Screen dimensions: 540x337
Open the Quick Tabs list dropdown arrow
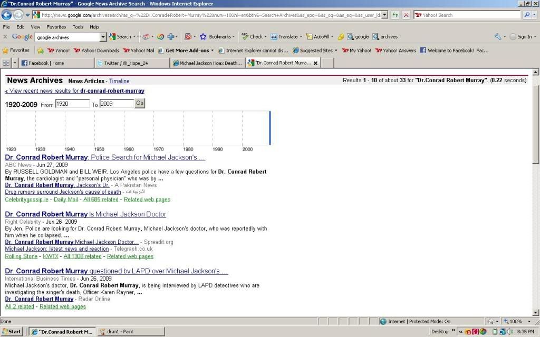pyautogui.click(x=15, y=63)
